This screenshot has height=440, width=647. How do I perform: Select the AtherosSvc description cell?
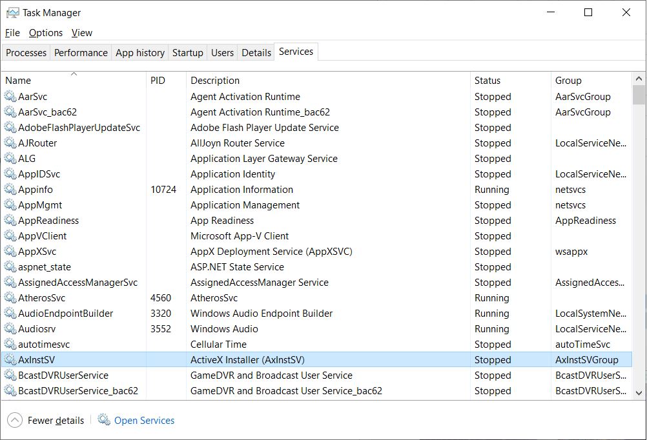point(214,298)
